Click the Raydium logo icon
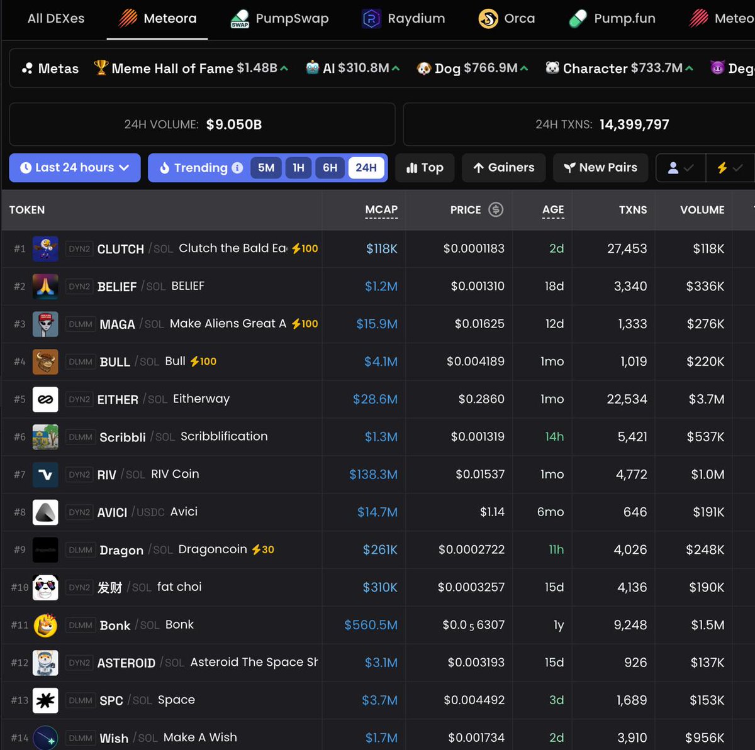The image size is (755, 750). pos(372,19)
